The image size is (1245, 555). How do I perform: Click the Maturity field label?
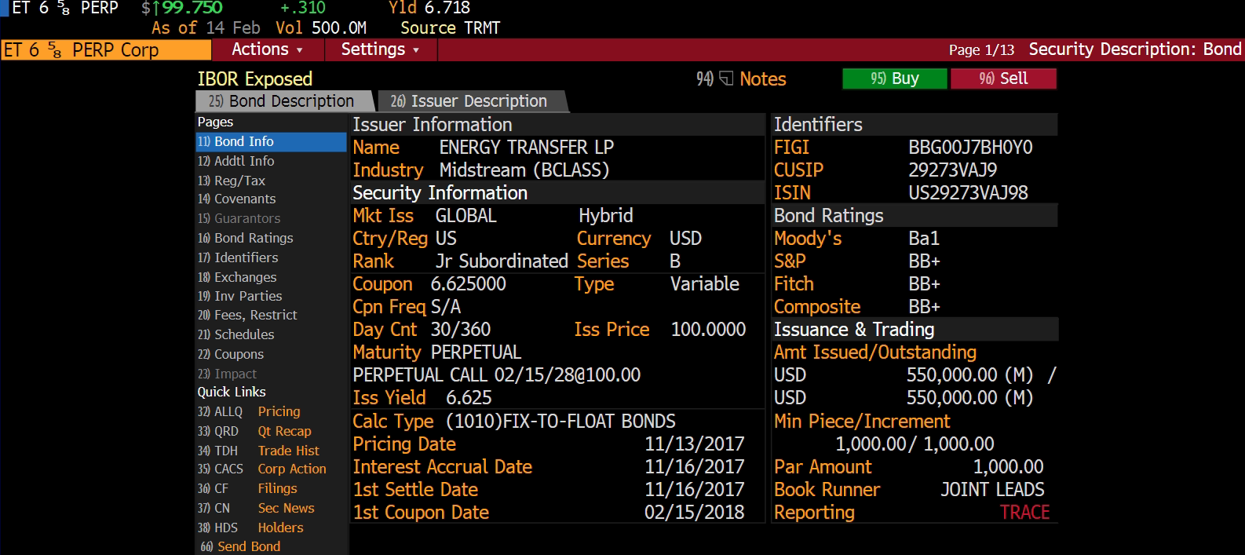(387, 352)
